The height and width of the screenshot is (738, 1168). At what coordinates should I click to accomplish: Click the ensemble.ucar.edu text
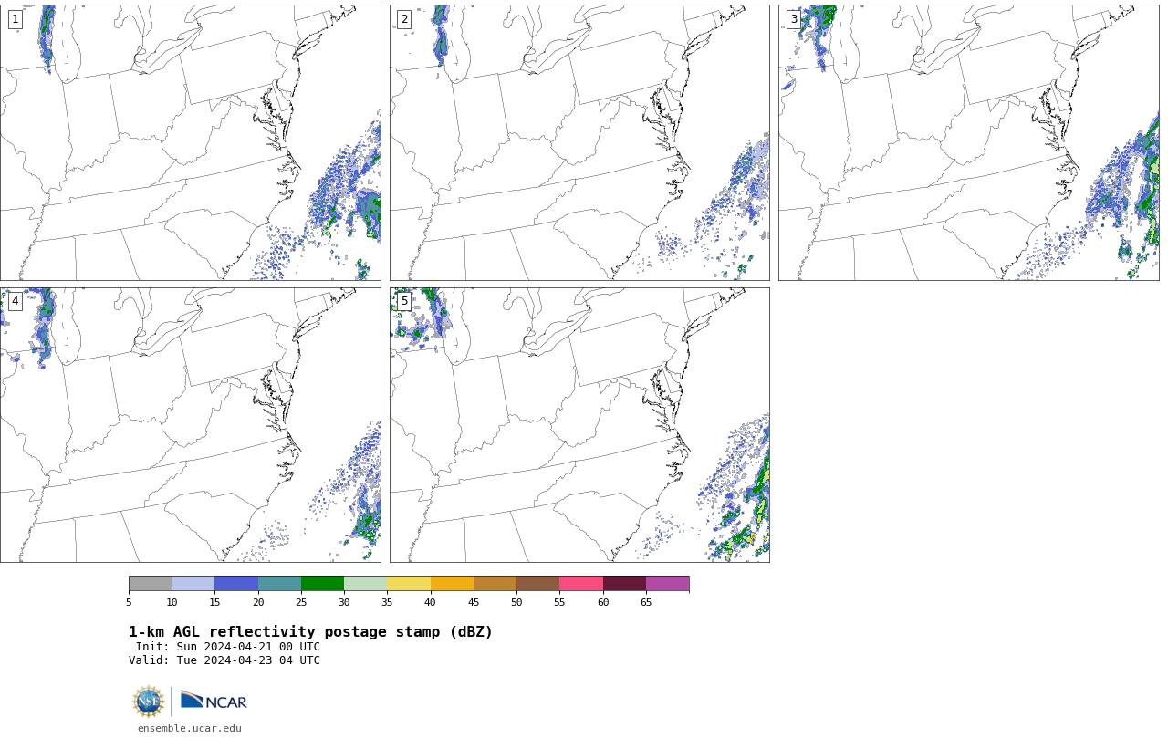[x=190, y=728]
